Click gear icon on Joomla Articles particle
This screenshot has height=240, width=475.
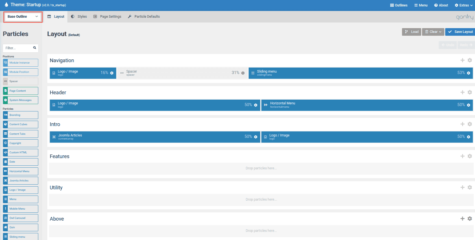(x=256, y=137)
